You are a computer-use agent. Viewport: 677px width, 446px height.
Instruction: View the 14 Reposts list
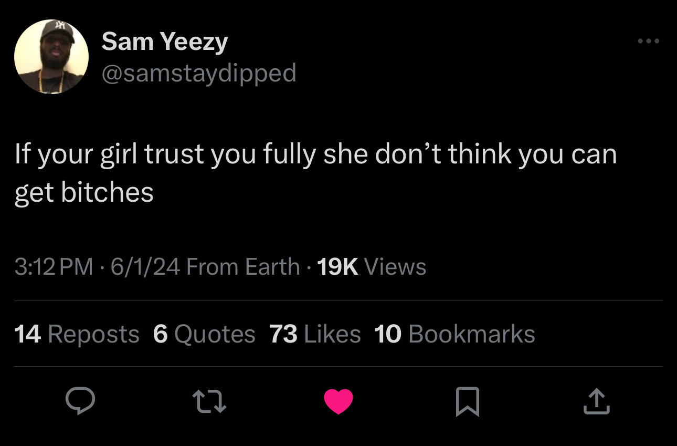(x=77, y=334)
